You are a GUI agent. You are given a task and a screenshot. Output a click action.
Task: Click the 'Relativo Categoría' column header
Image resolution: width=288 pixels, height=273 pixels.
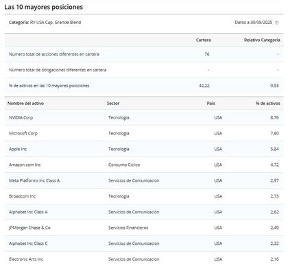coord(262,40)
